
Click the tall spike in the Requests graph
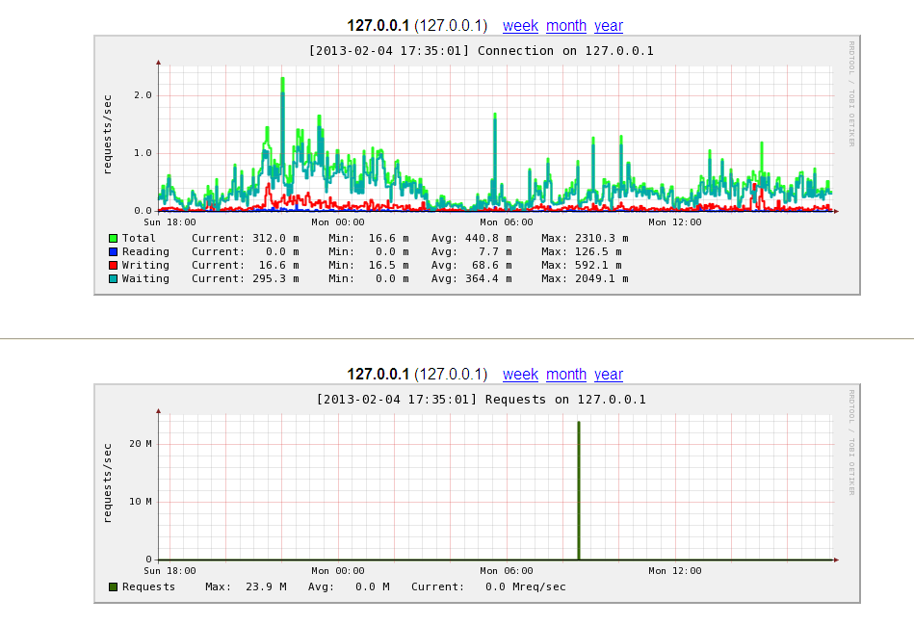[x=578, y=482]
